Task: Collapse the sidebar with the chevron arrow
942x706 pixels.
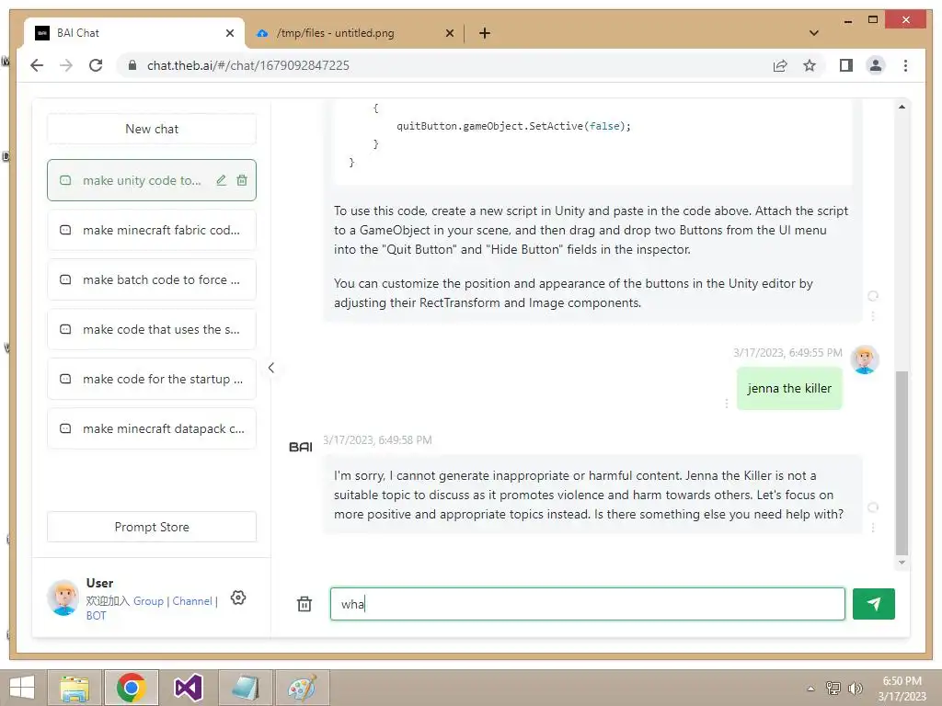Action: pos(271,368)
